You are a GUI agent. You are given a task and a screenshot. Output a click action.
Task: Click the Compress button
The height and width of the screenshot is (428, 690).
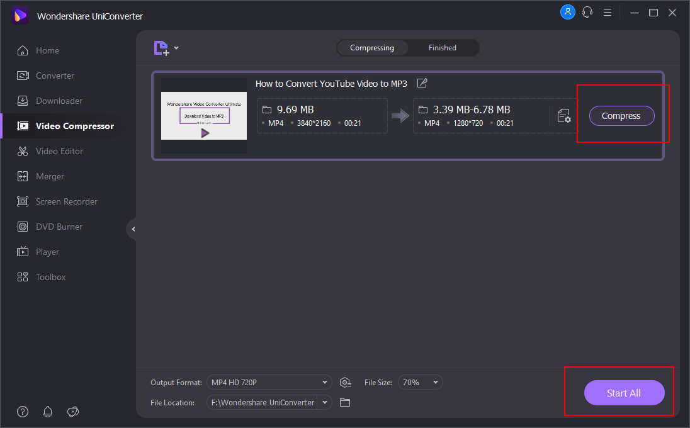621,116
